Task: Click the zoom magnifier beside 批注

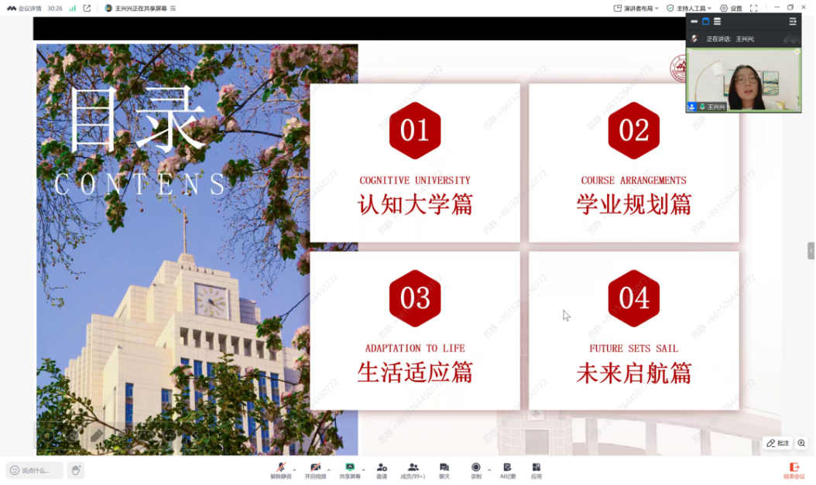Action: point(801,443)
